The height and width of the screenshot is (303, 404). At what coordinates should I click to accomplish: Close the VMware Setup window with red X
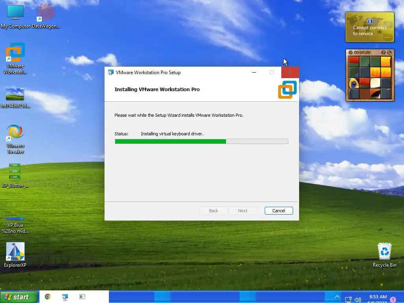(x=290, y=73)
